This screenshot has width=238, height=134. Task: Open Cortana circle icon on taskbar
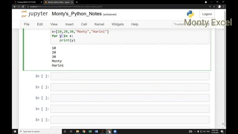coord(65,131)
